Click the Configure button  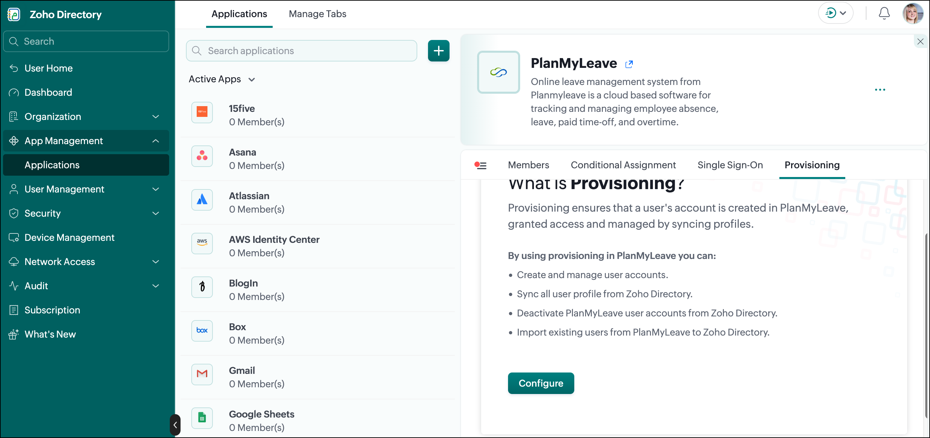pyautogui.click(x=540, y=383)
